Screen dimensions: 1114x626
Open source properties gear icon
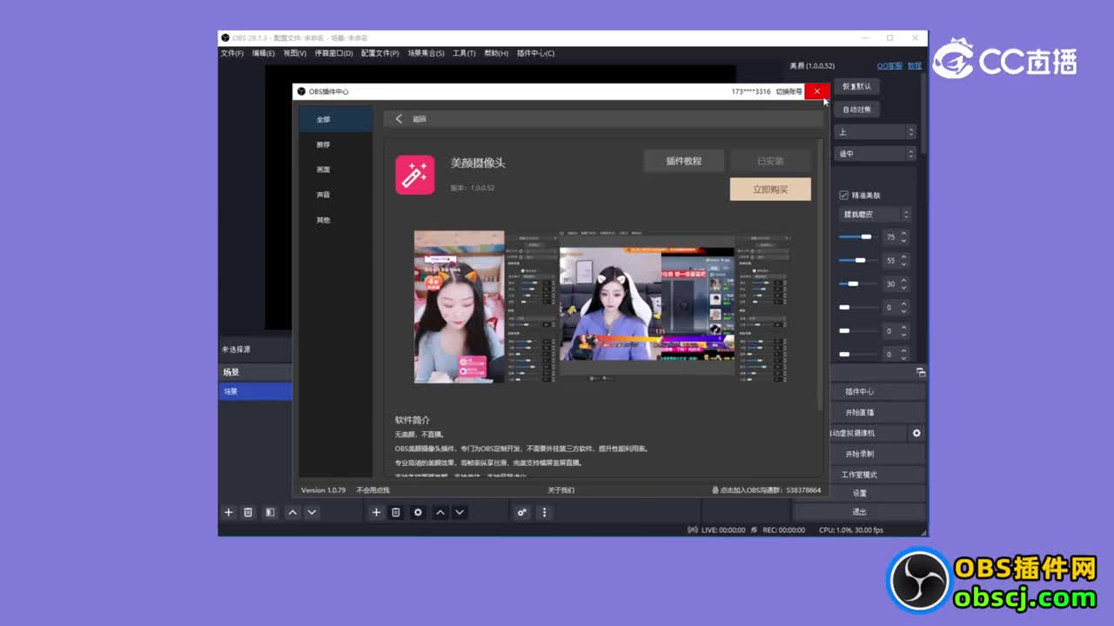click(418, 513)
